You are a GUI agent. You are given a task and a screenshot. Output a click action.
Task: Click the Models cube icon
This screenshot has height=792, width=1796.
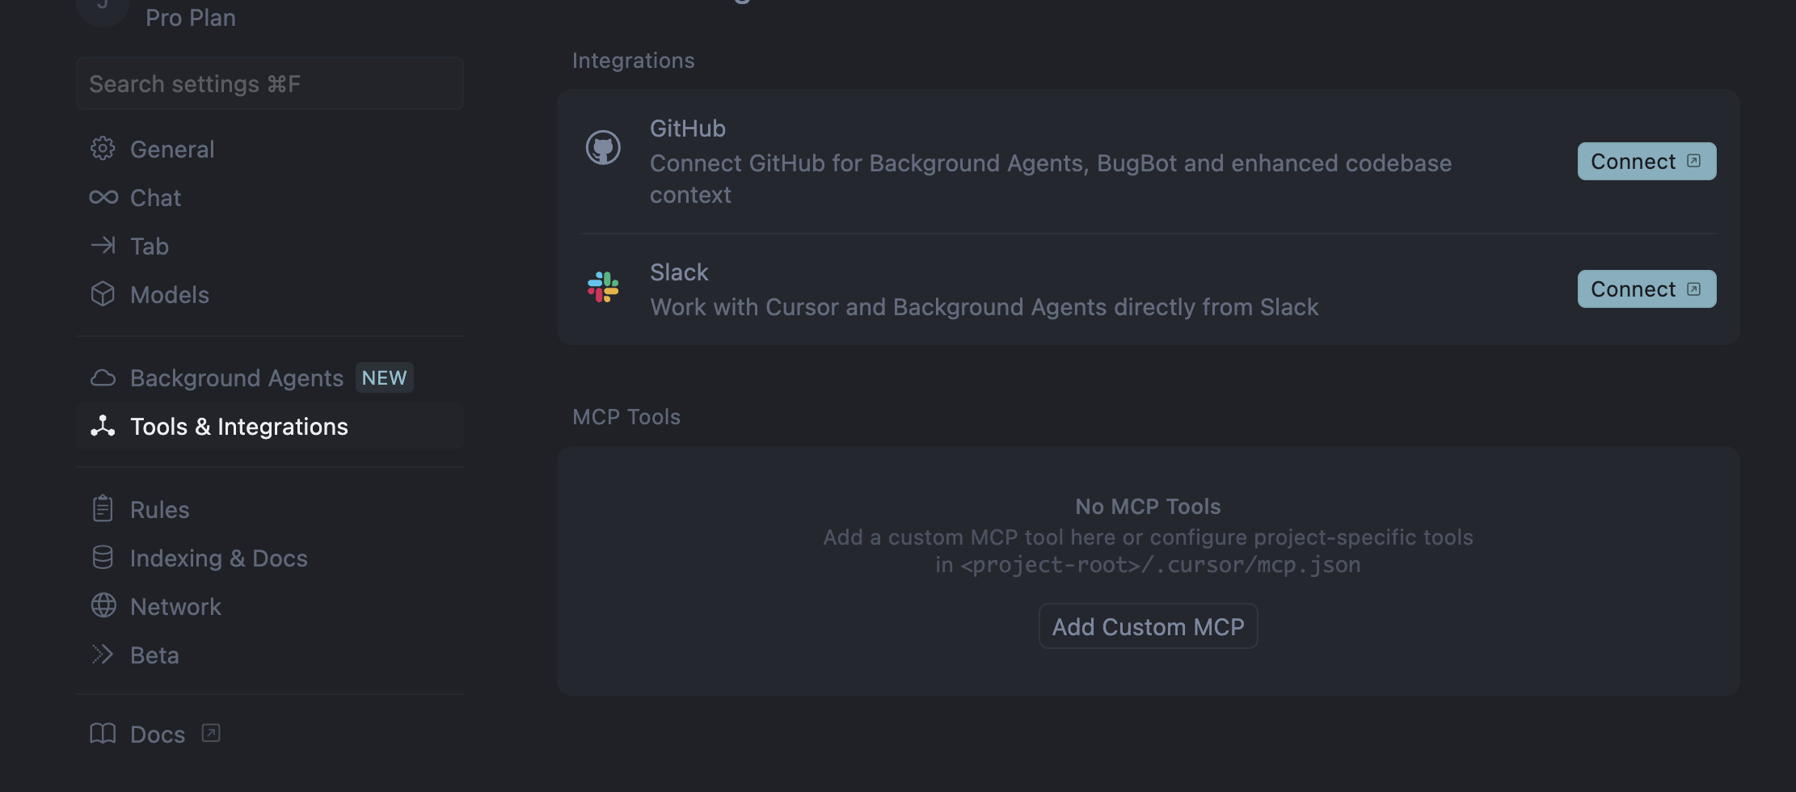pyautogui.click(x=103, y=294)
